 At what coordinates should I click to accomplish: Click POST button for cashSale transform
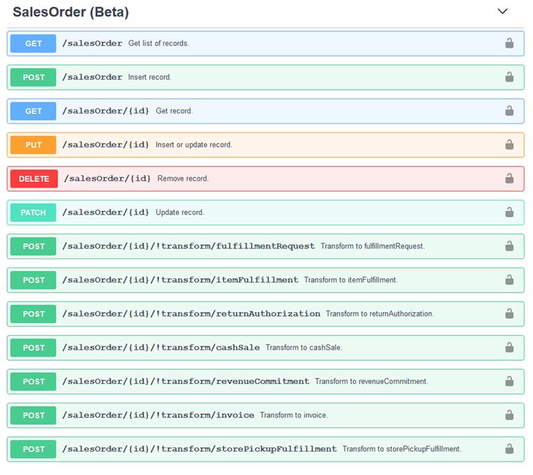click(x=33, y=348)
